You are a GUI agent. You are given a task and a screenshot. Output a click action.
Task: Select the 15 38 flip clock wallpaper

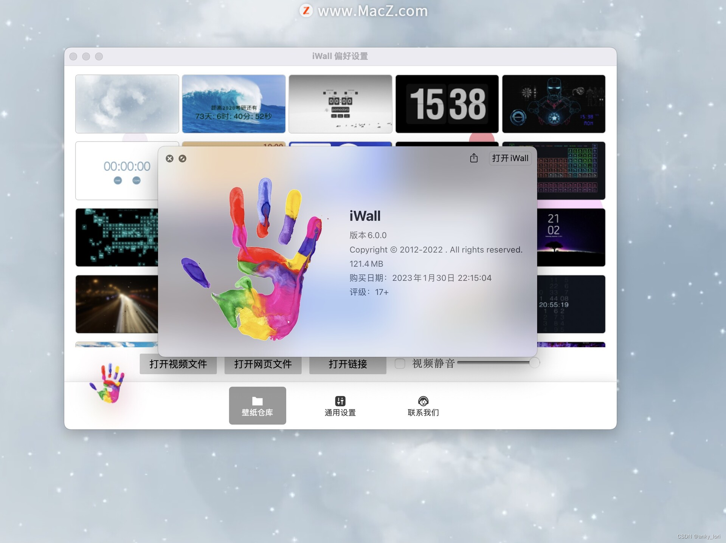(447, 104)
